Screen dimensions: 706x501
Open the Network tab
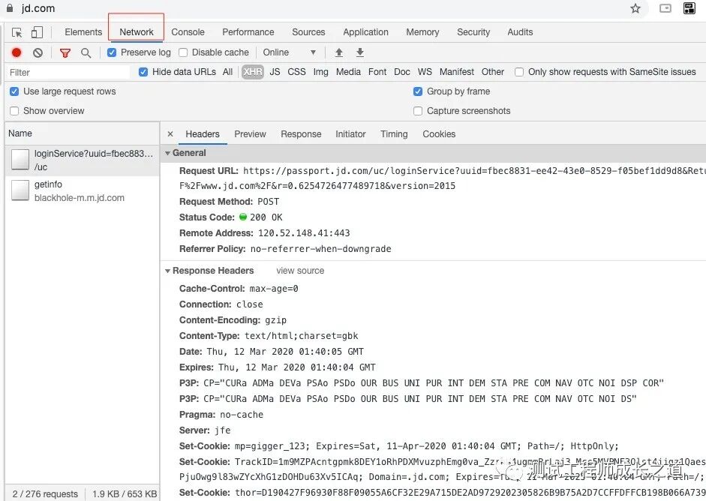click(137, 32)
